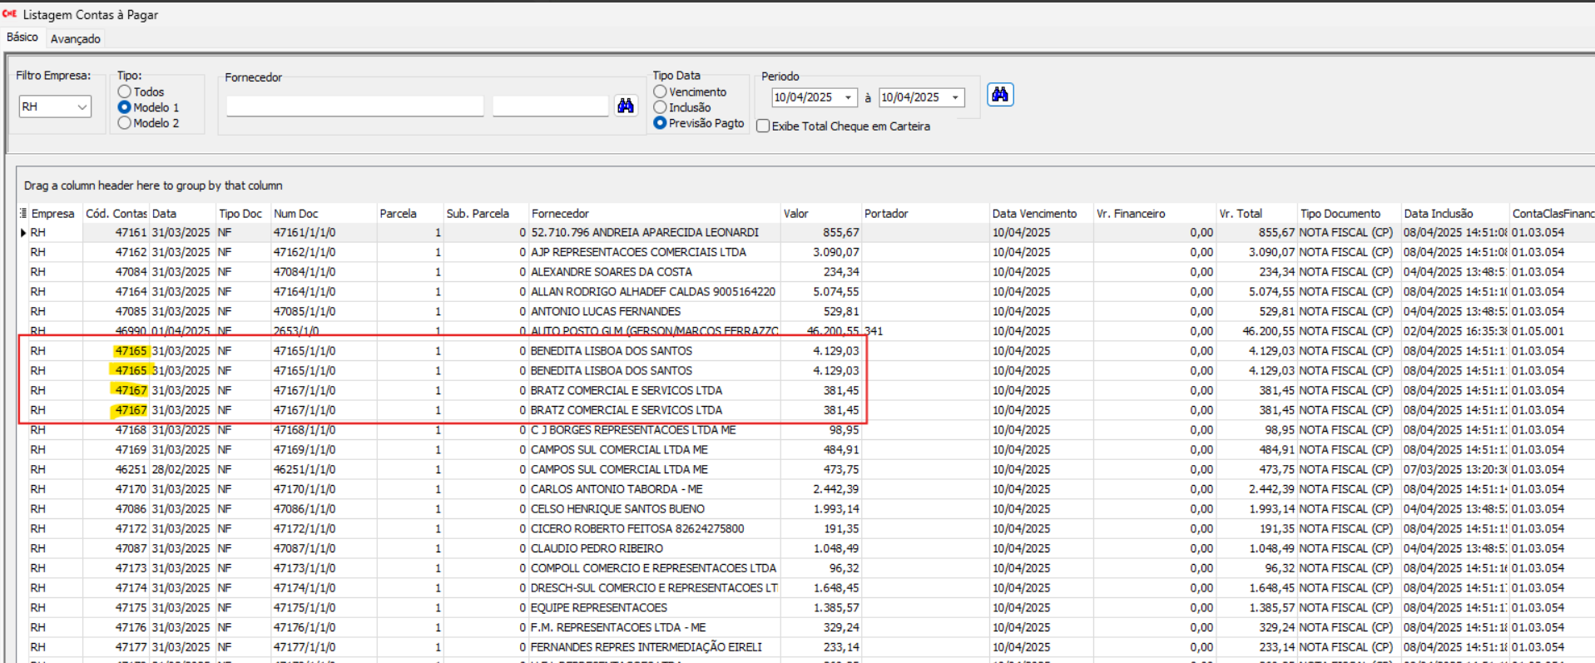The image size is (1595, 663).
Task: Select the Todos radio option
Action: (x=125, y=92)
